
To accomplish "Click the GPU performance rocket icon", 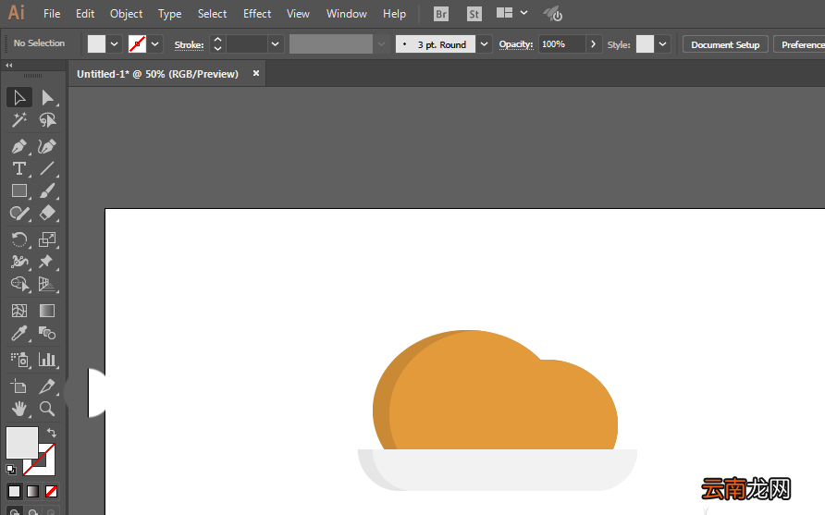I will click(x=553, y=14).
